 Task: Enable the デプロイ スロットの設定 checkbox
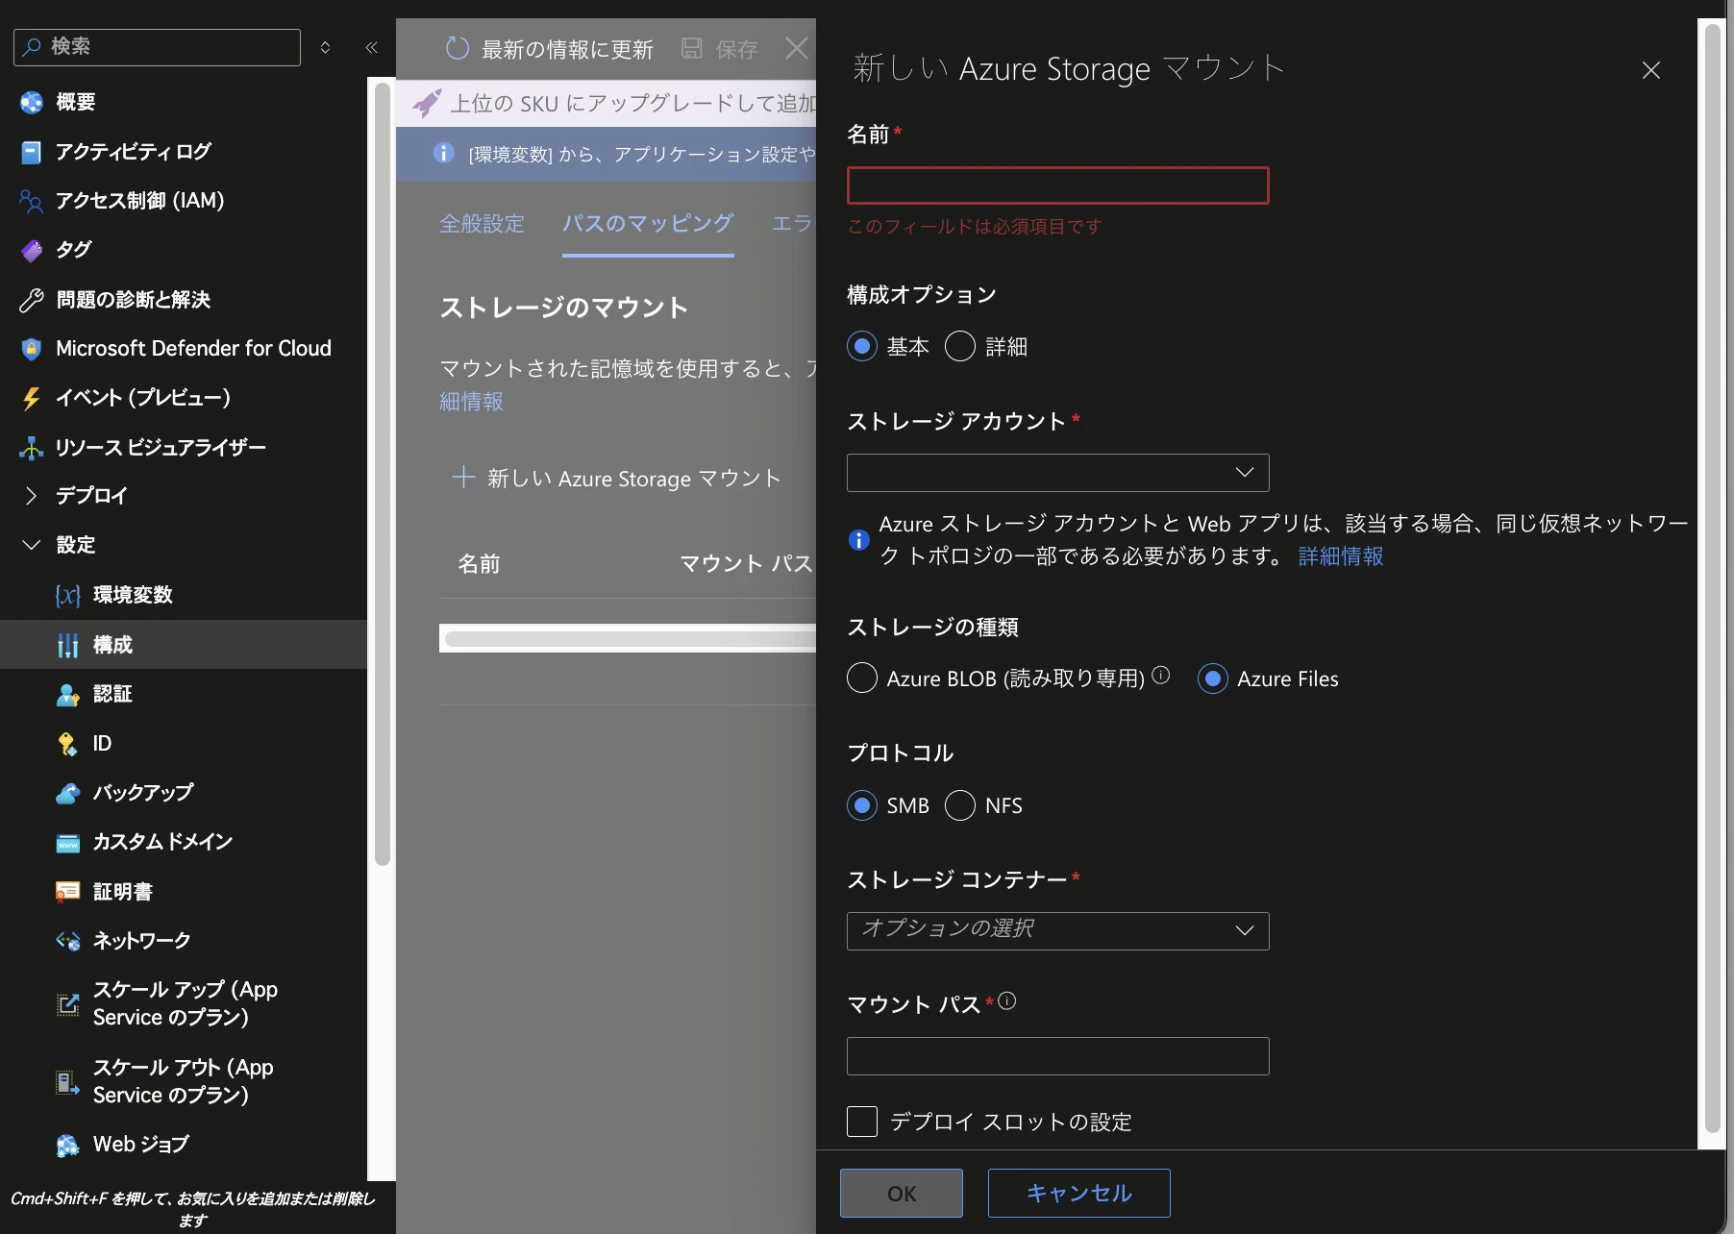(x=862, y=1122)
